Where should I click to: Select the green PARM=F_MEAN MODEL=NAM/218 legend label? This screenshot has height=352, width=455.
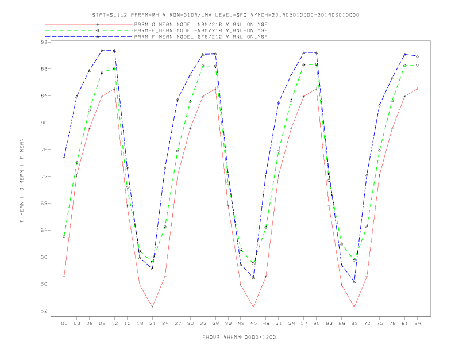(x=200, y=30)
